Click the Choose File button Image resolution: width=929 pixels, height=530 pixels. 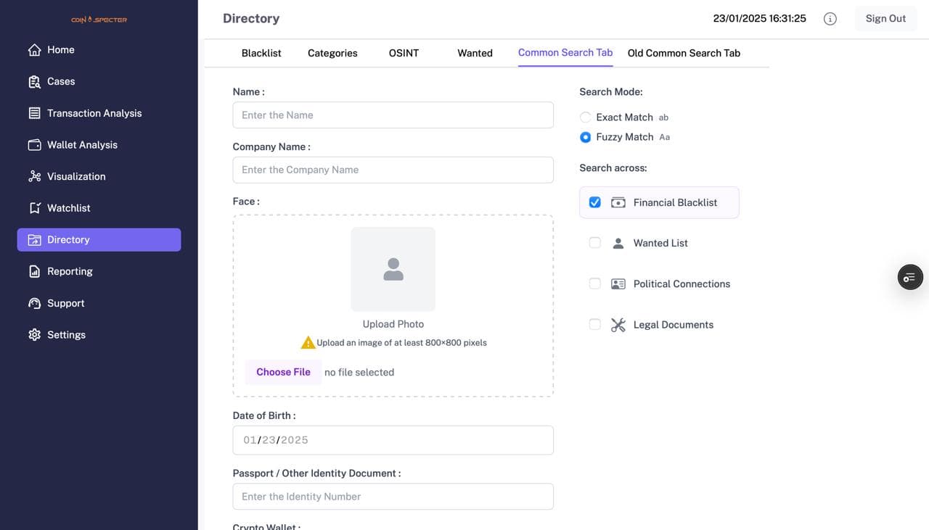pyautogui.click(x=283, y=372)
